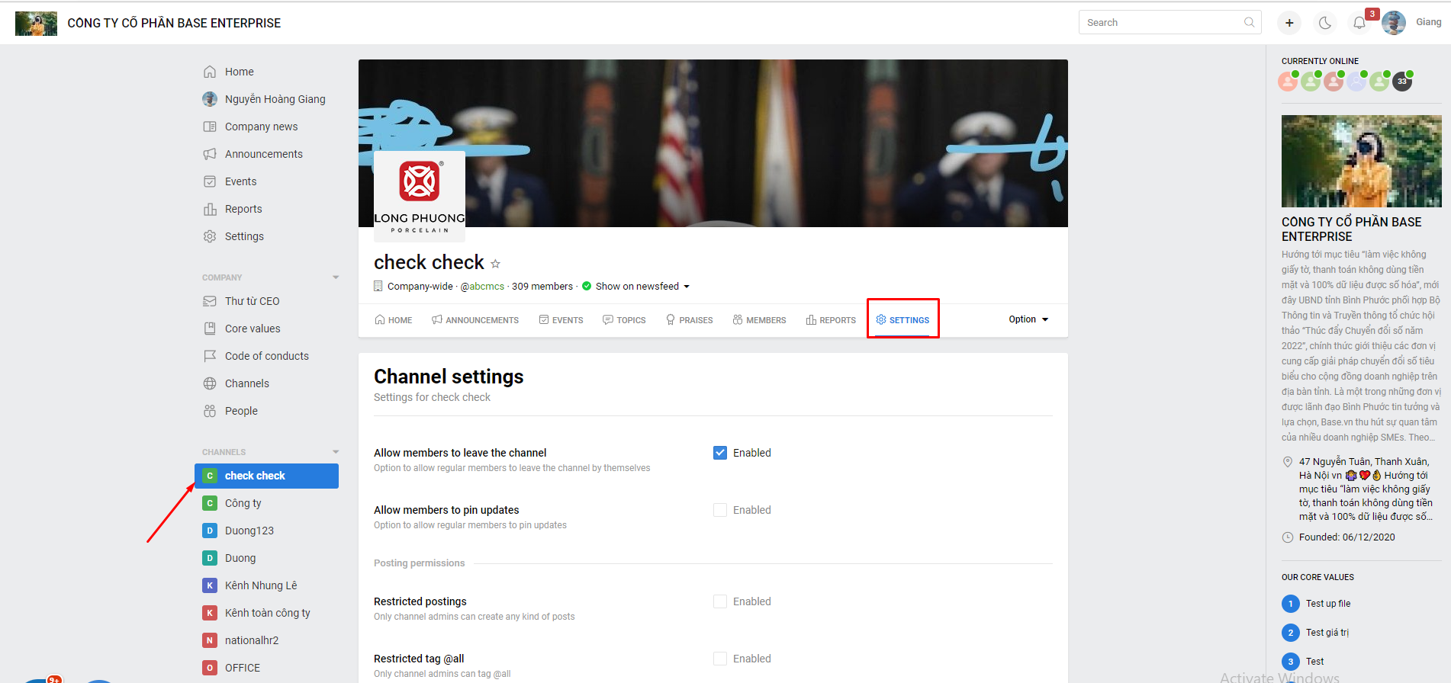
Task: Click the plus create button in header
Action: (1289, 23)
